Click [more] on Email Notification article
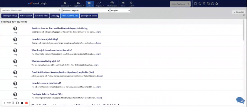This screenshot has height=107, width=247. [100, 76]
